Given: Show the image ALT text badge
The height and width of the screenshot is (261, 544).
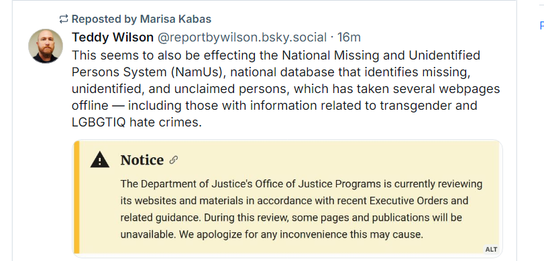Looking at the screenshot, I should pyautogui.click(x=491, y=249).
